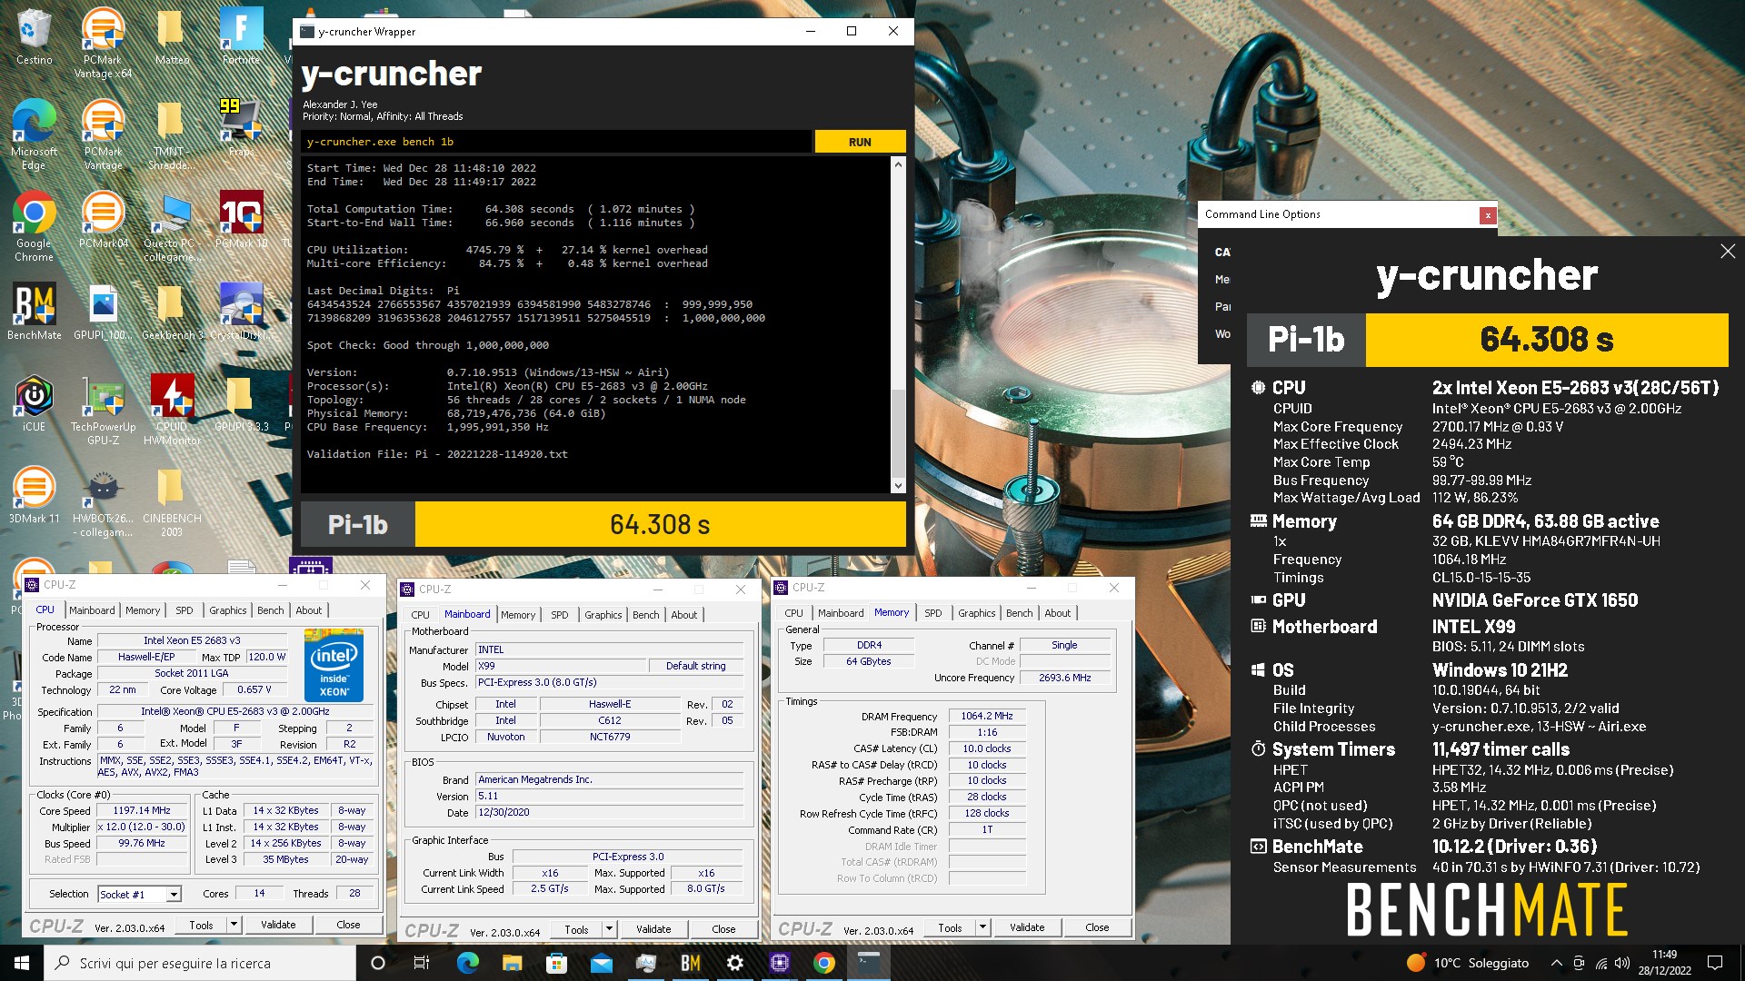This screenshot has height=981, width=1745.
Task: Open the weather widget showing 10°C Soleggiato
Action: pos(1468,963)
